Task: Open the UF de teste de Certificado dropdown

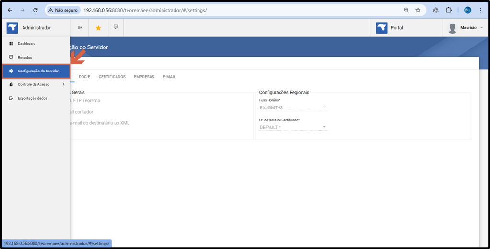Action: click(x=293, y=127)
